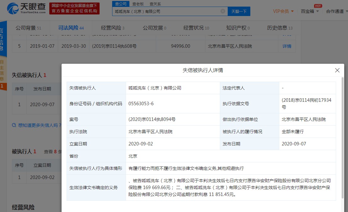Click company name 呱呱洗车（北京）有限公司 in dialog
This screenshot has width=348, height=212.
click(x=155, y=88)
